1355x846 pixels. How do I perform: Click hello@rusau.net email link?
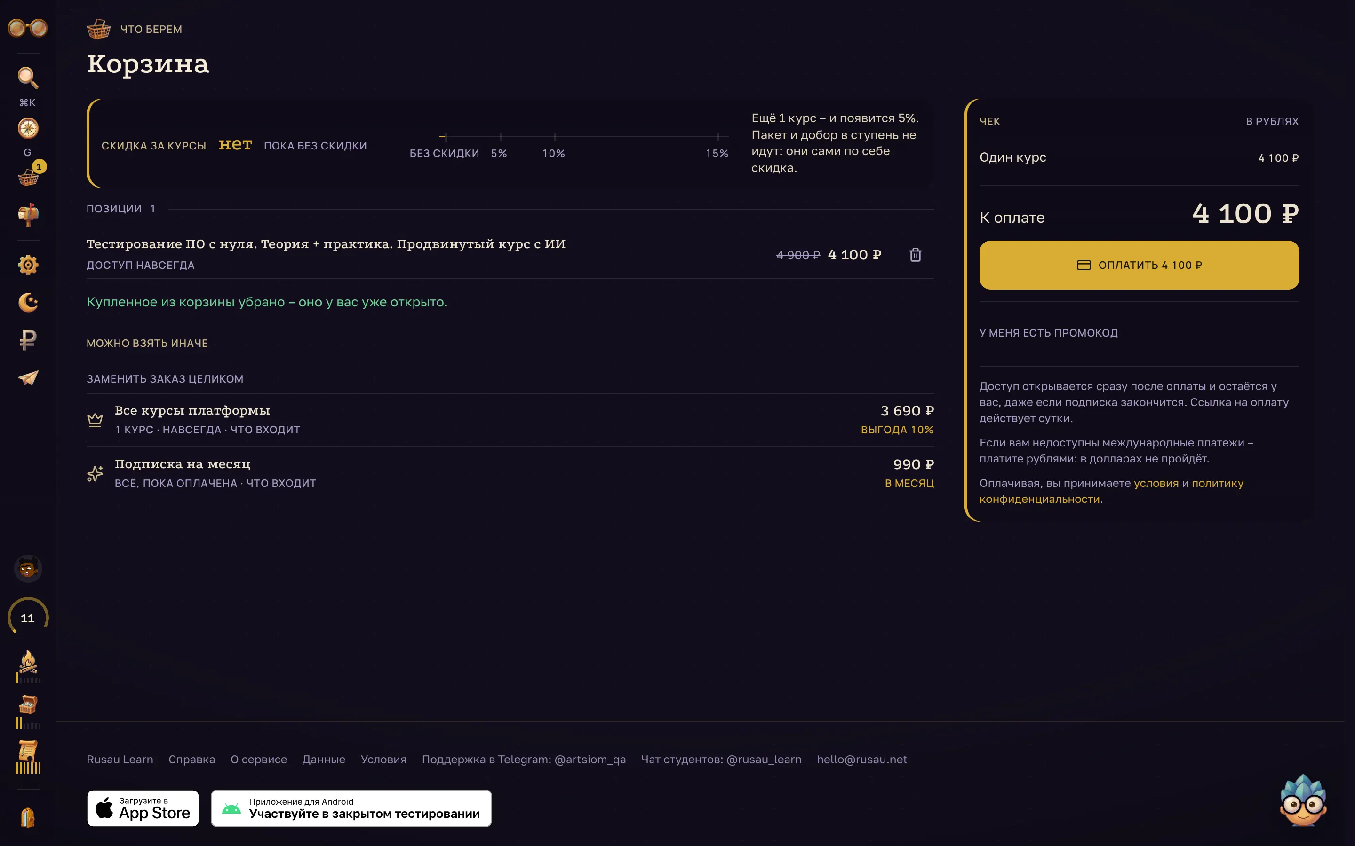[862, 759]
